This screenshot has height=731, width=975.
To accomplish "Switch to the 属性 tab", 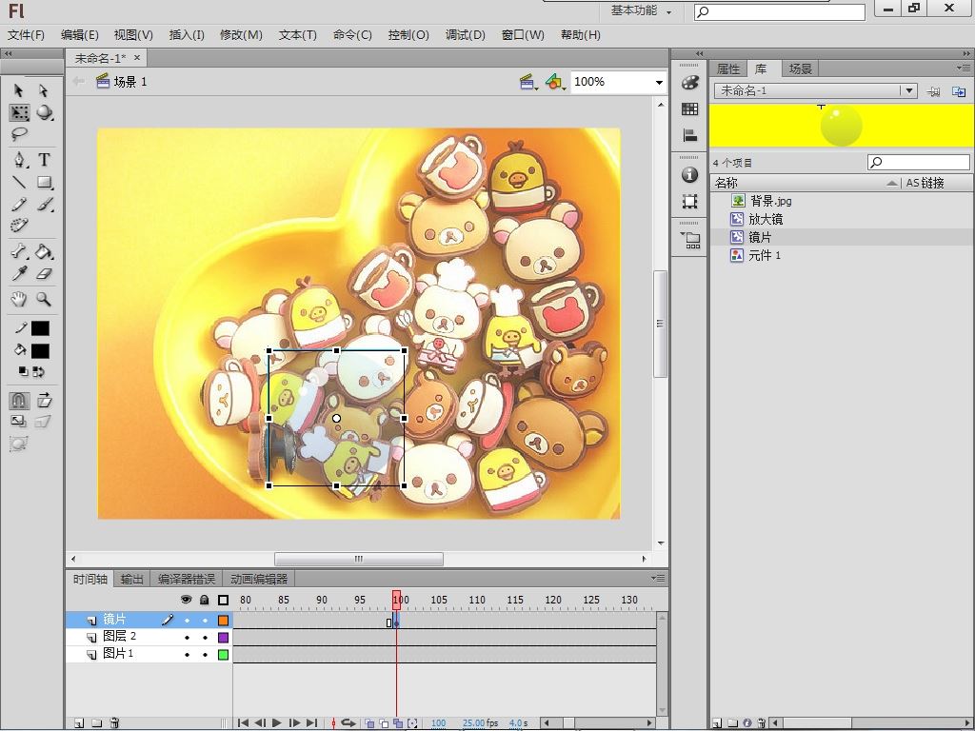I will (728, 69).
